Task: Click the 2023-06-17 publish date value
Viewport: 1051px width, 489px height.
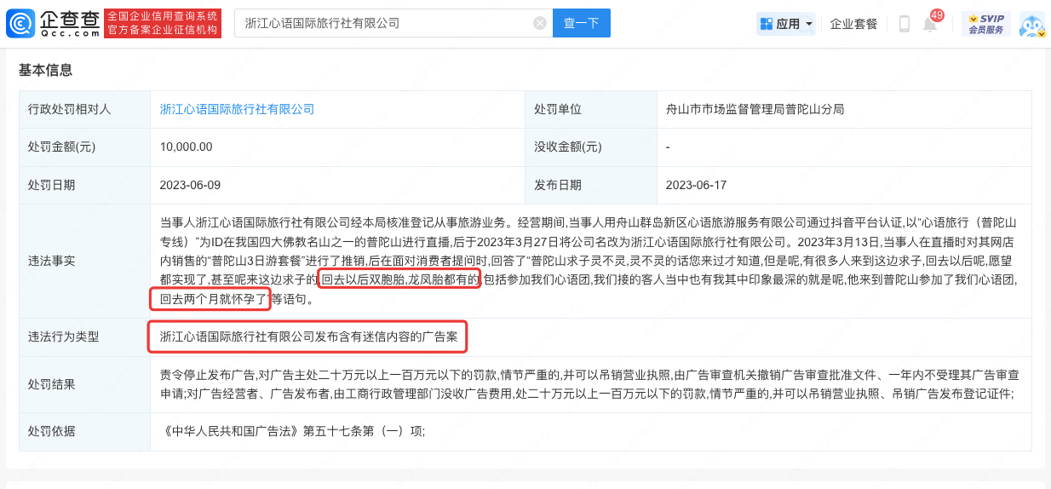Action: (697, 185)
